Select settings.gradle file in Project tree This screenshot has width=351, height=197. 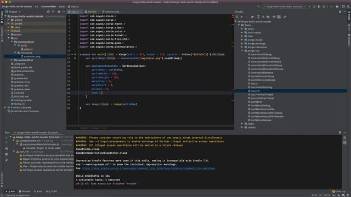tap(22, 100)
